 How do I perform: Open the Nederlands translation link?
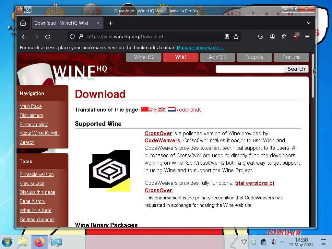188,110
